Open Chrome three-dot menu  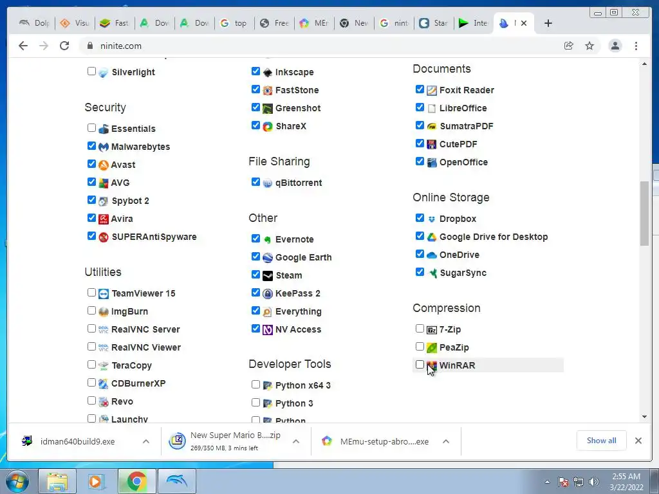coord(636,46)
